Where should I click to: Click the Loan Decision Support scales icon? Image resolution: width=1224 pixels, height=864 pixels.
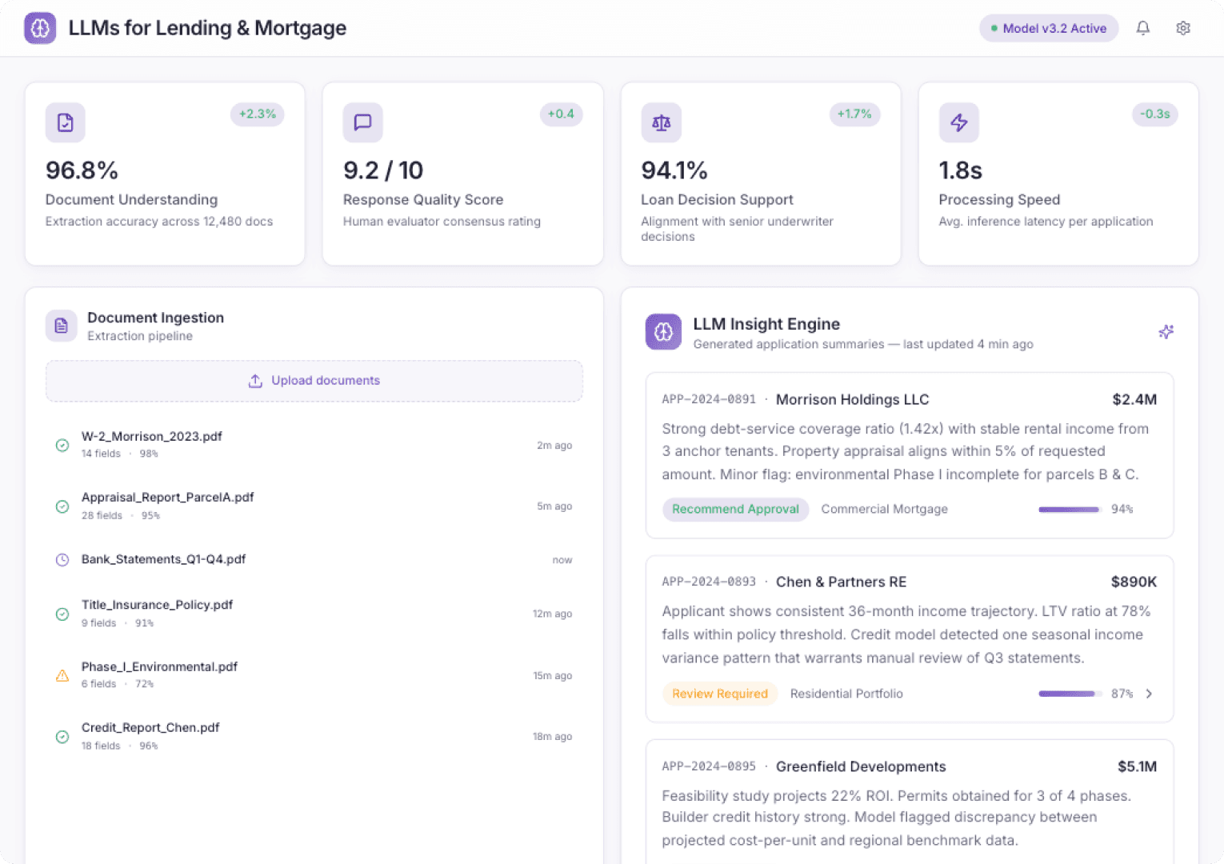point(661,122)
